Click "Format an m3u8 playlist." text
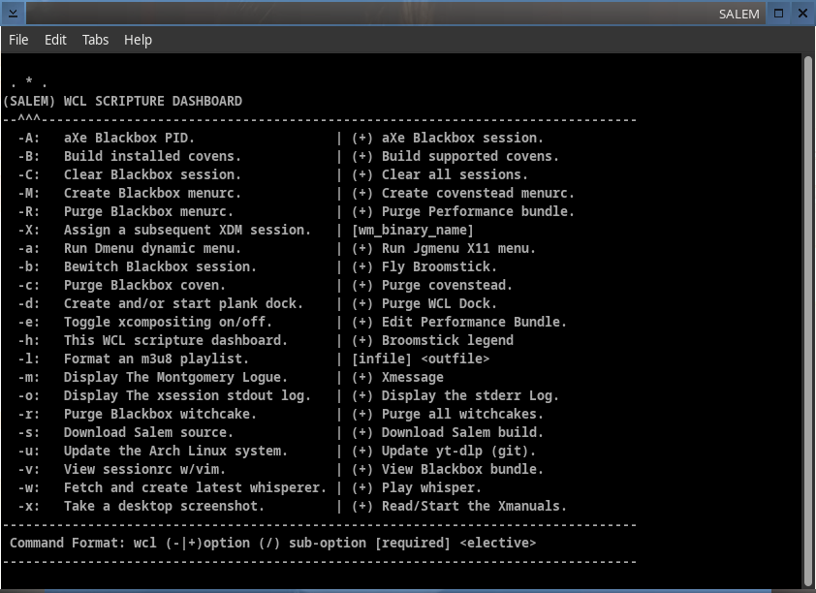816x593 pixels. click(x=156, y=359)
